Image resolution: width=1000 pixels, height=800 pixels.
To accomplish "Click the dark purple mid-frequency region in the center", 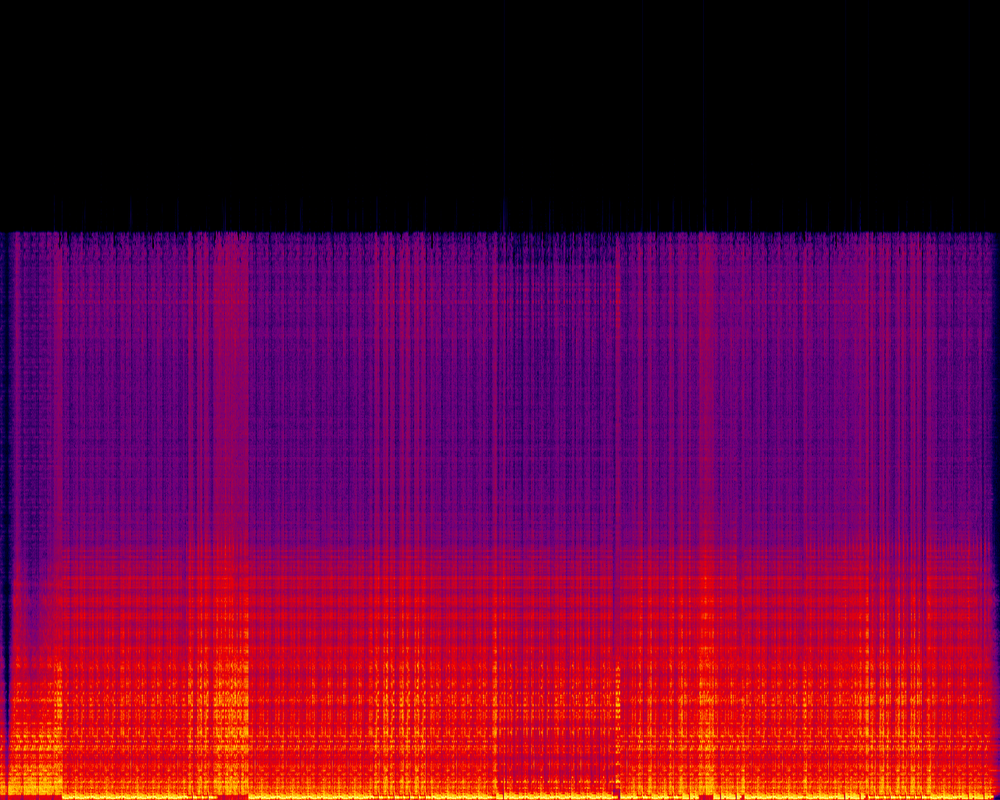I will [x=469, y=430].
